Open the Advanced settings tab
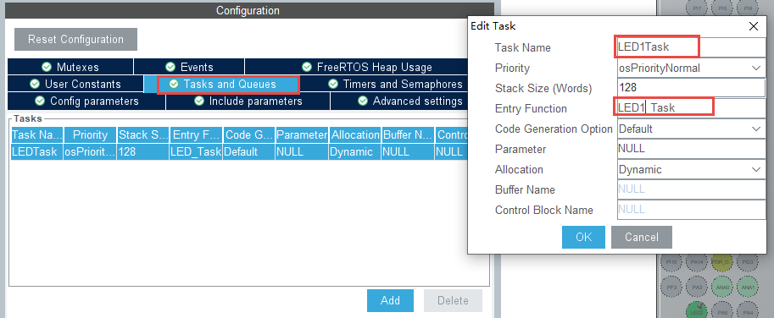 [398, 101]
